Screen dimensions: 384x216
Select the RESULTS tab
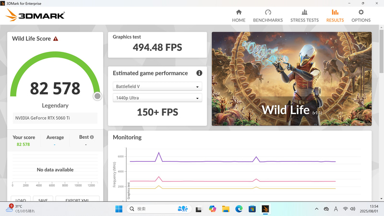[x=335, y=16]
